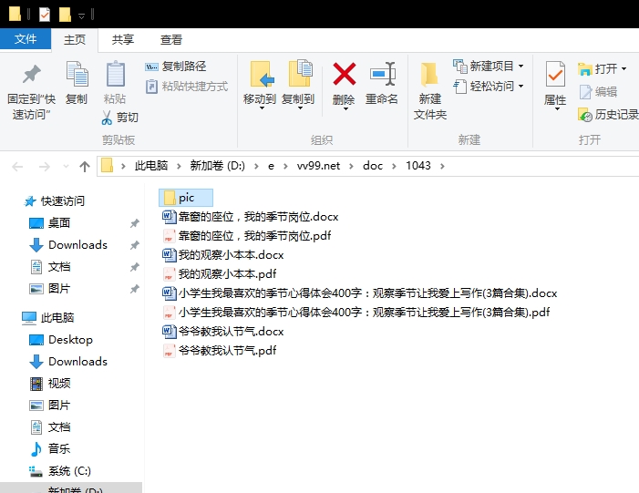This screenshot has width=639, height=493.
Task: Switch to View (查看) ribbon tab
Action: click(170, 39)
